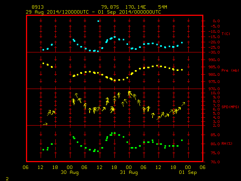
Task: Click the first yellow pressure point on left
Action: (x=43, y=63)
